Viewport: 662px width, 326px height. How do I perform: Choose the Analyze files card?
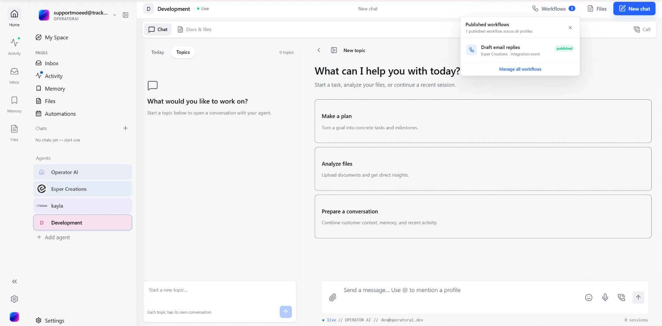[x=483, y=169]
